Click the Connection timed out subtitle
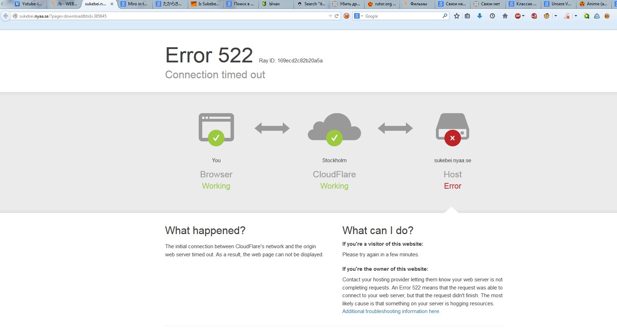Image resolution: width=617 pixels, height=330 pixels. point(215,75)
